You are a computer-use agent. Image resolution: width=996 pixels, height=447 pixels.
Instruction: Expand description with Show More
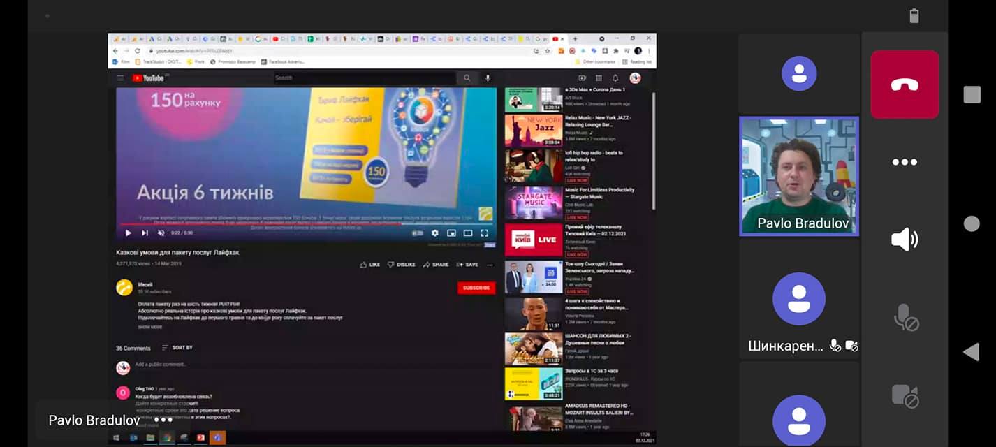click(x=150, y=327)
